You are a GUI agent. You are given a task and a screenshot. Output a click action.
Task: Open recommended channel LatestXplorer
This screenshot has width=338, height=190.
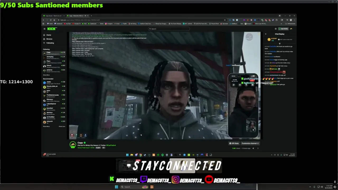[x=54, y=104]
